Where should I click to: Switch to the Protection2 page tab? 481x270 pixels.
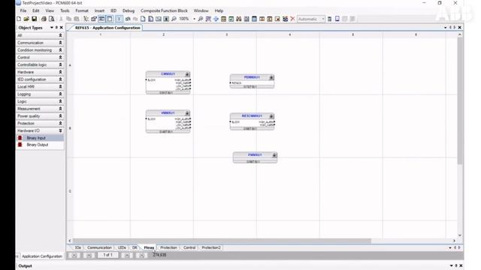[x=211, y=247]
